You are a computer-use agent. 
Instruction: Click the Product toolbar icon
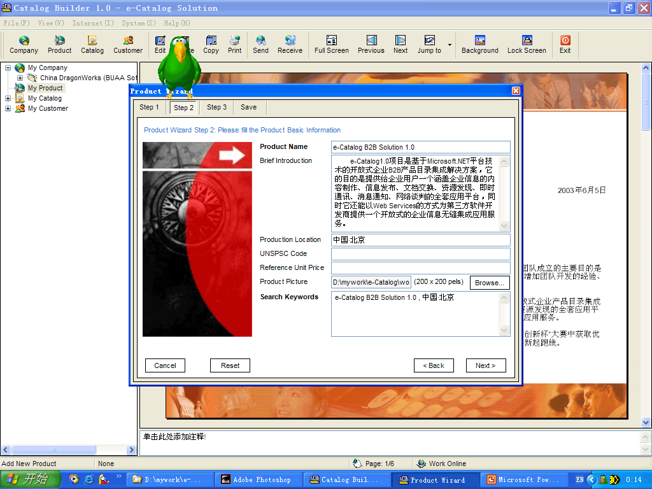59,45
